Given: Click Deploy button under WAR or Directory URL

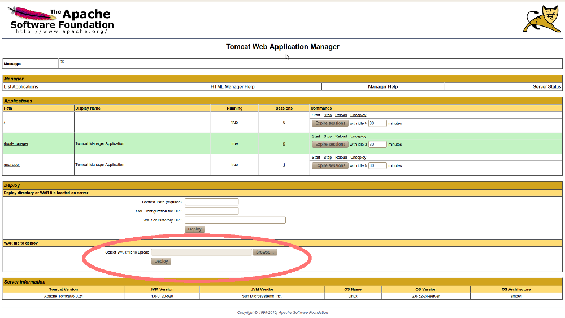Looking at the screenshot, I should [x=194, y=229].
